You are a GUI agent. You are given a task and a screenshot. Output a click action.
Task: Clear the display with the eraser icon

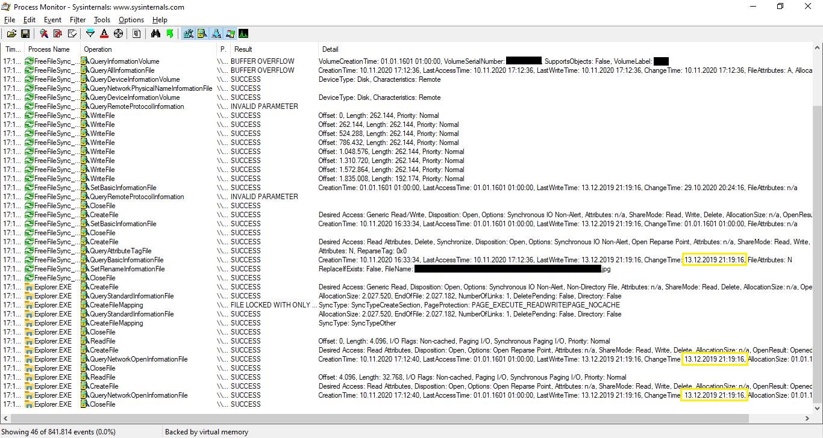72,34
